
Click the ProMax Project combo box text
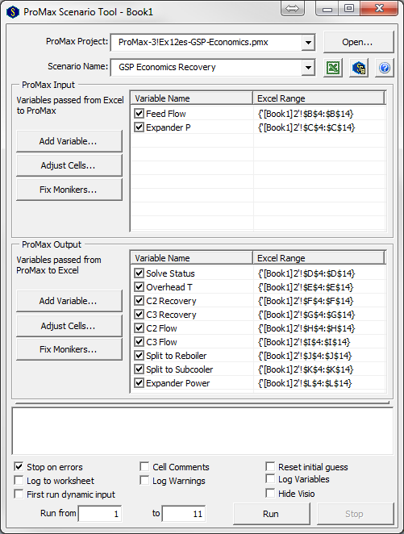pyautogui.click(x=193, y=42)
